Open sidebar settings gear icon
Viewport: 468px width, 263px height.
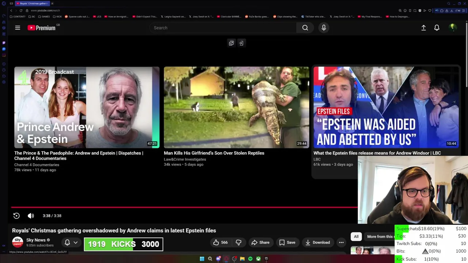(4, 82)
